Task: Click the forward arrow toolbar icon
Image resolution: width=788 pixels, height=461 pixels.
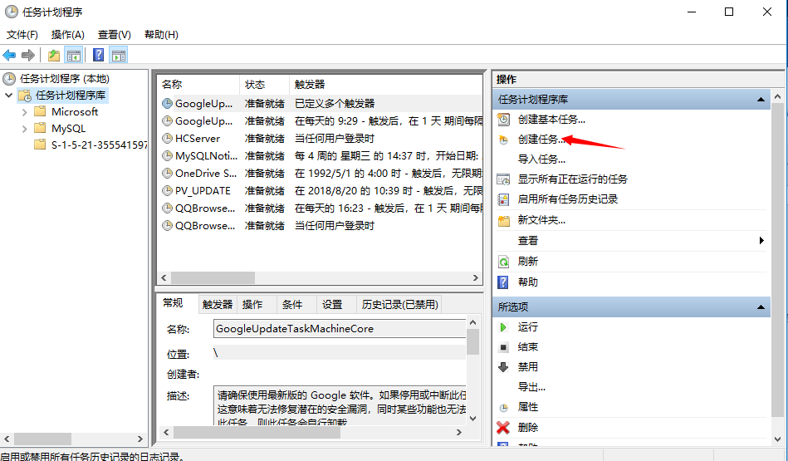Action: pyautogui.click(x=27, y=55)
